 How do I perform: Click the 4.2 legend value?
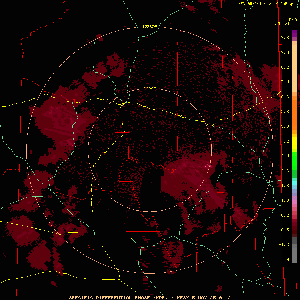tap(285, 141)
